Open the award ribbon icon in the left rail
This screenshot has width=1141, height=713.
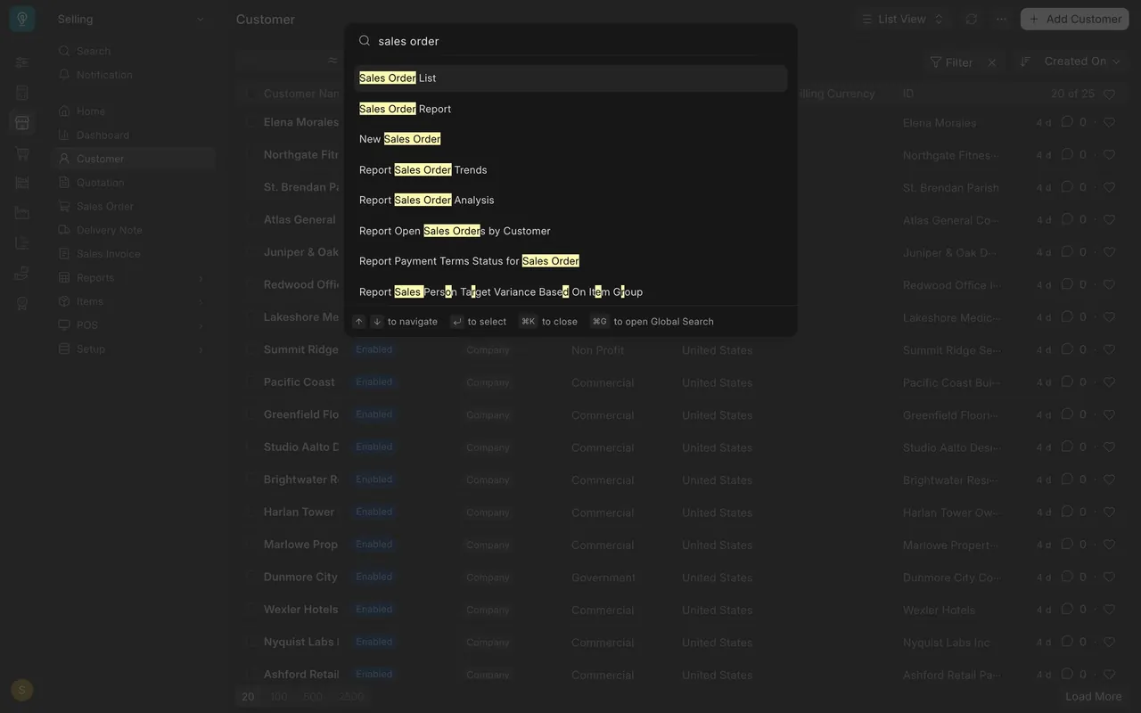[x=22, y=303]
